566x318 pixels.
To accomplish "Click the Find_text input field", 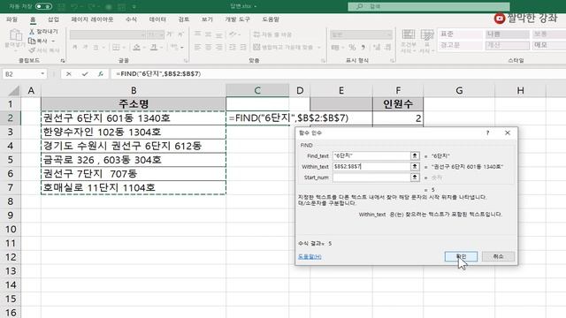I will tap(371, 155).
